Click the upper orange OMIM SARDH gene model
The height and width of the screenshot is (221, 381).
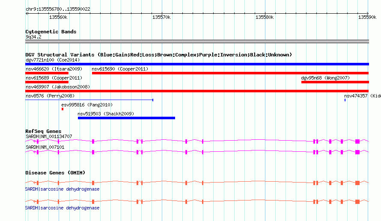(197, 183)
